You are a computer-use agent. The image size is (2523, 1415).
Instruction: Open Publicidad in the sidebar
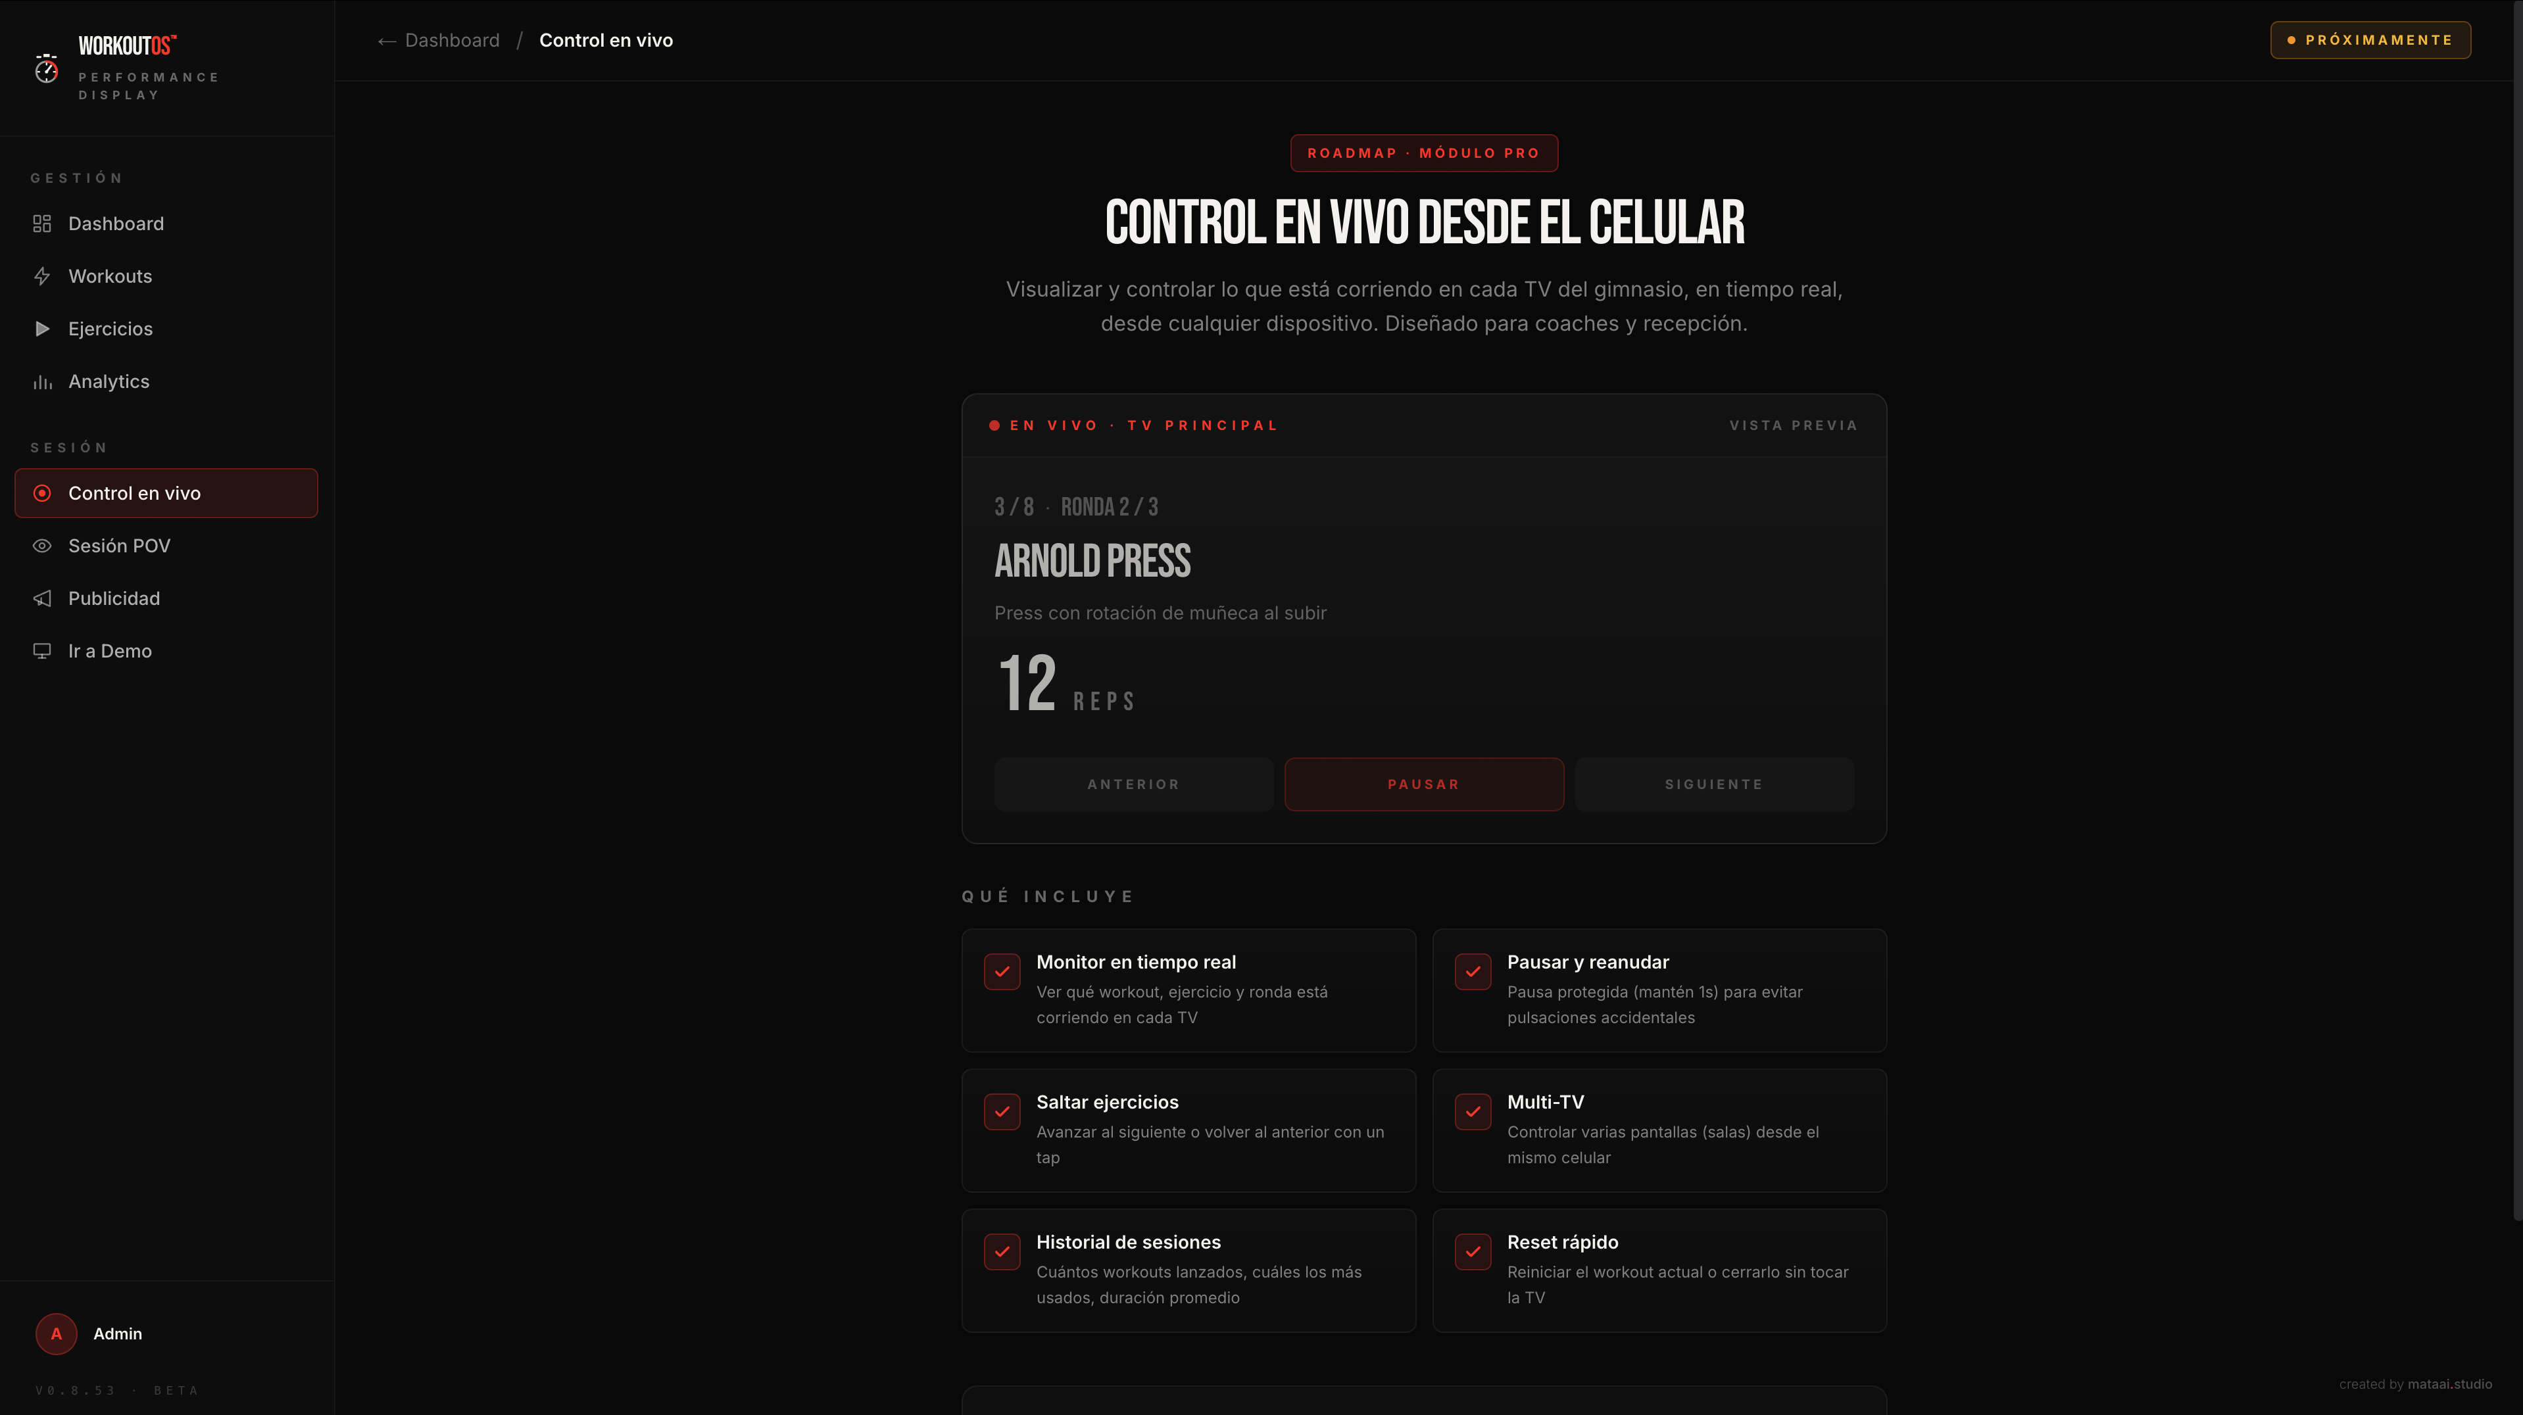166,598
